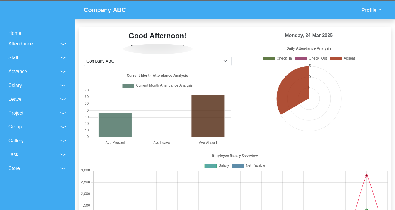The width and height of the screenshot is (395, 210).
Task: Expand the Task chevron icon
Action: pyautogui.click(x=63, y=155)
